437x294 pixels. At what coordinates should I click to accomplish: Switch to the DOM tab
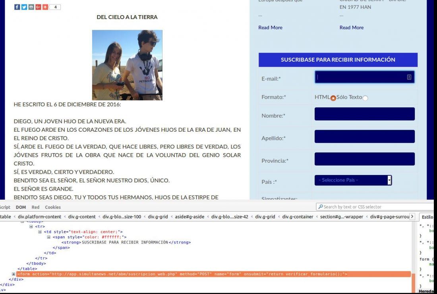click(x=21, y=207)
